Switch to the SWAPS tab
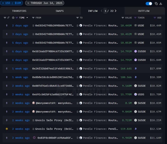The width and height of the screenshot is (167, 144). coord(60,11)
